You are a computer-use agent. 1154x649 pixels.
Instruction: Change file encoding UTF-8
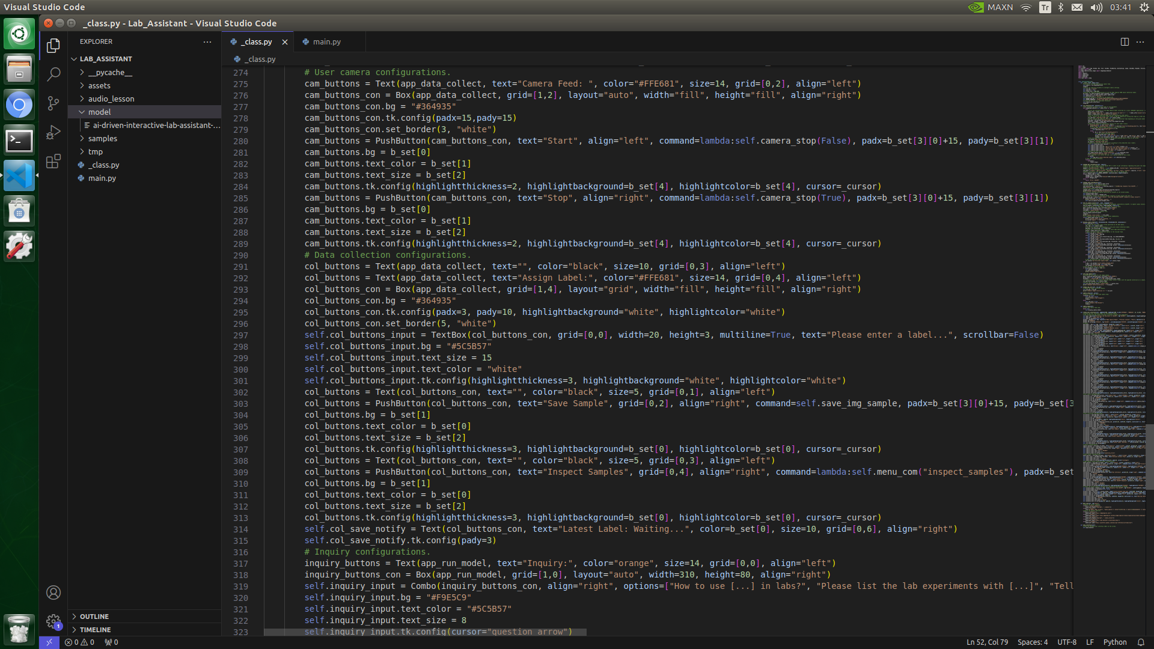1067,642
